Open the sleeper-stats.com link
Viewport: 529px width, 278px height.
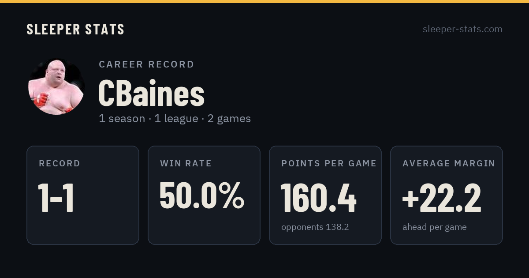pyautogui.click(x=462, y=29)
